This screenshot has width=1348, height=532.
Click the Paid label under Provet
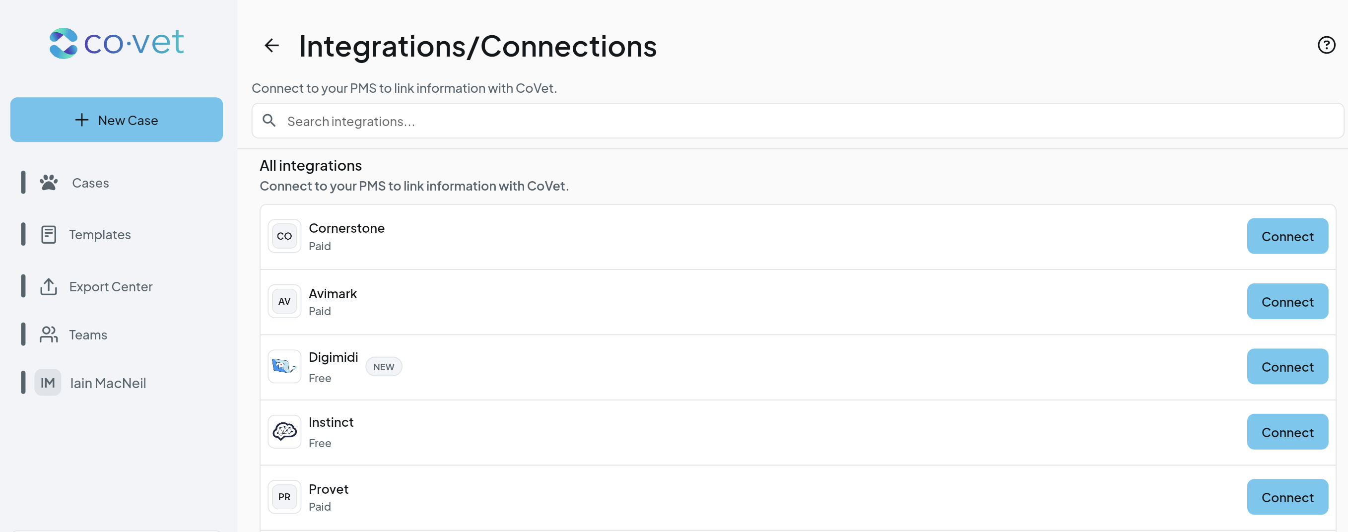(x=320, y=506)
